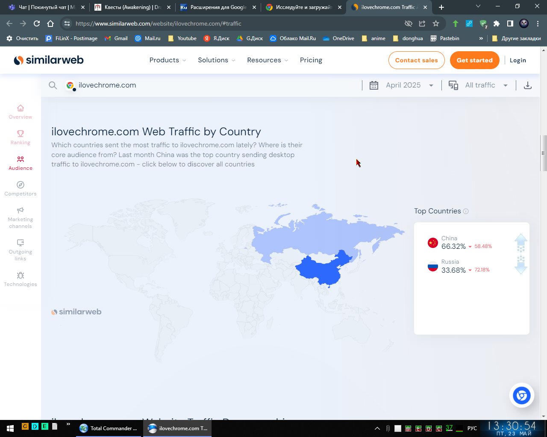Click the Contact sales button
547x437 pixels.
click(x=417, y=60)
